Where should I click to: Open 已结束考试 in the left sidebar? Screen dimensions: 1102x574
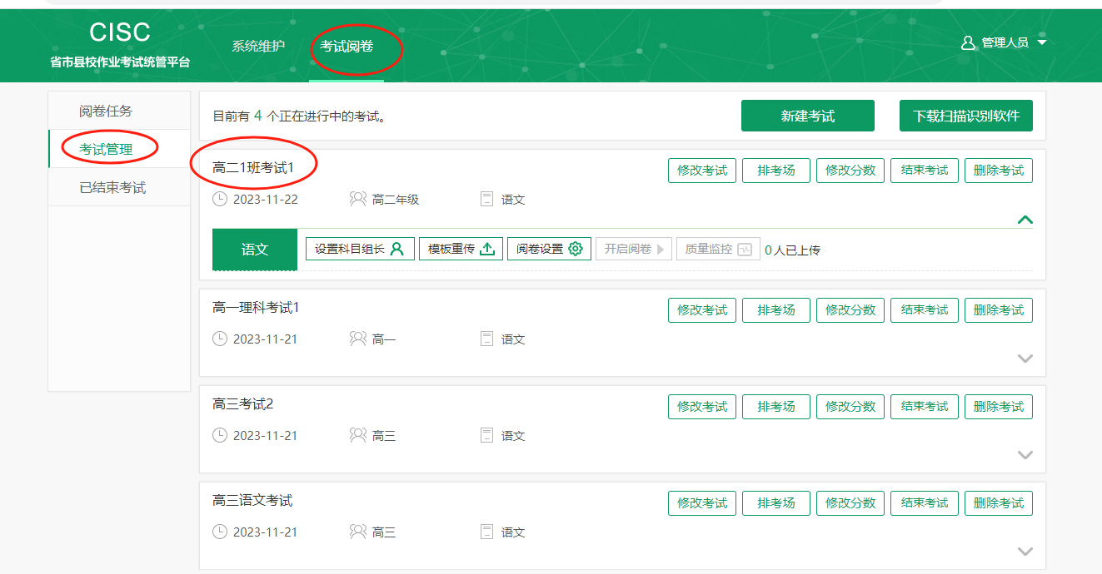tap(112, 187)
